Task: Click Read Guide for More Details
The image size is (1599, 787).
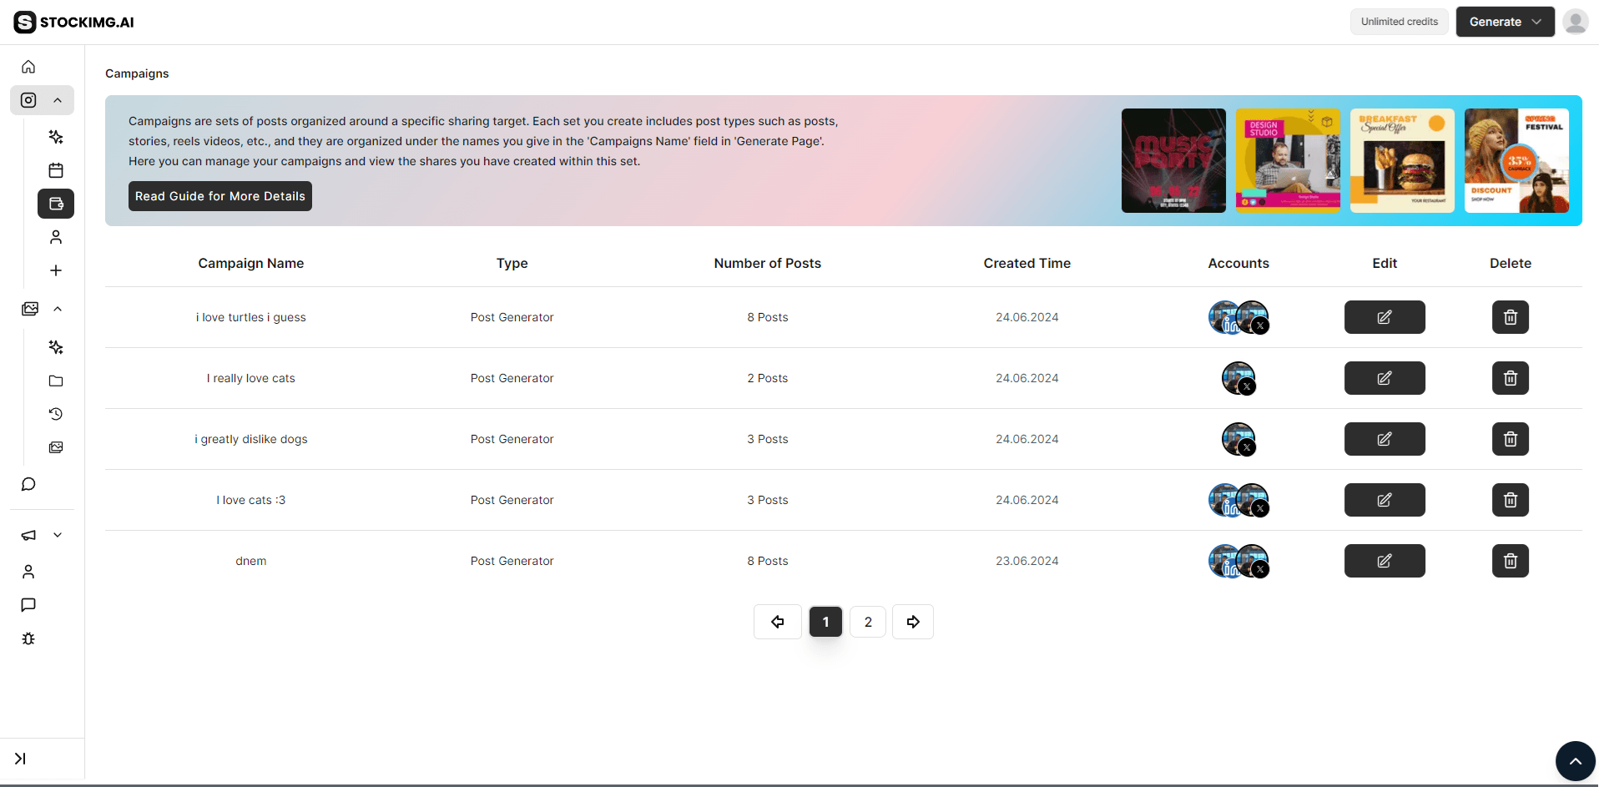Action: (x=220, y=196)
